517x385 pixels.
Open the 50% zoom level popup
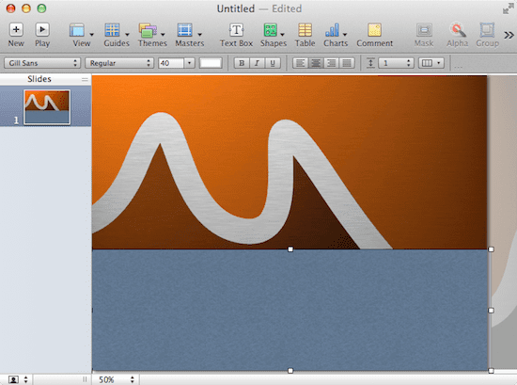[x=116, y=379]
